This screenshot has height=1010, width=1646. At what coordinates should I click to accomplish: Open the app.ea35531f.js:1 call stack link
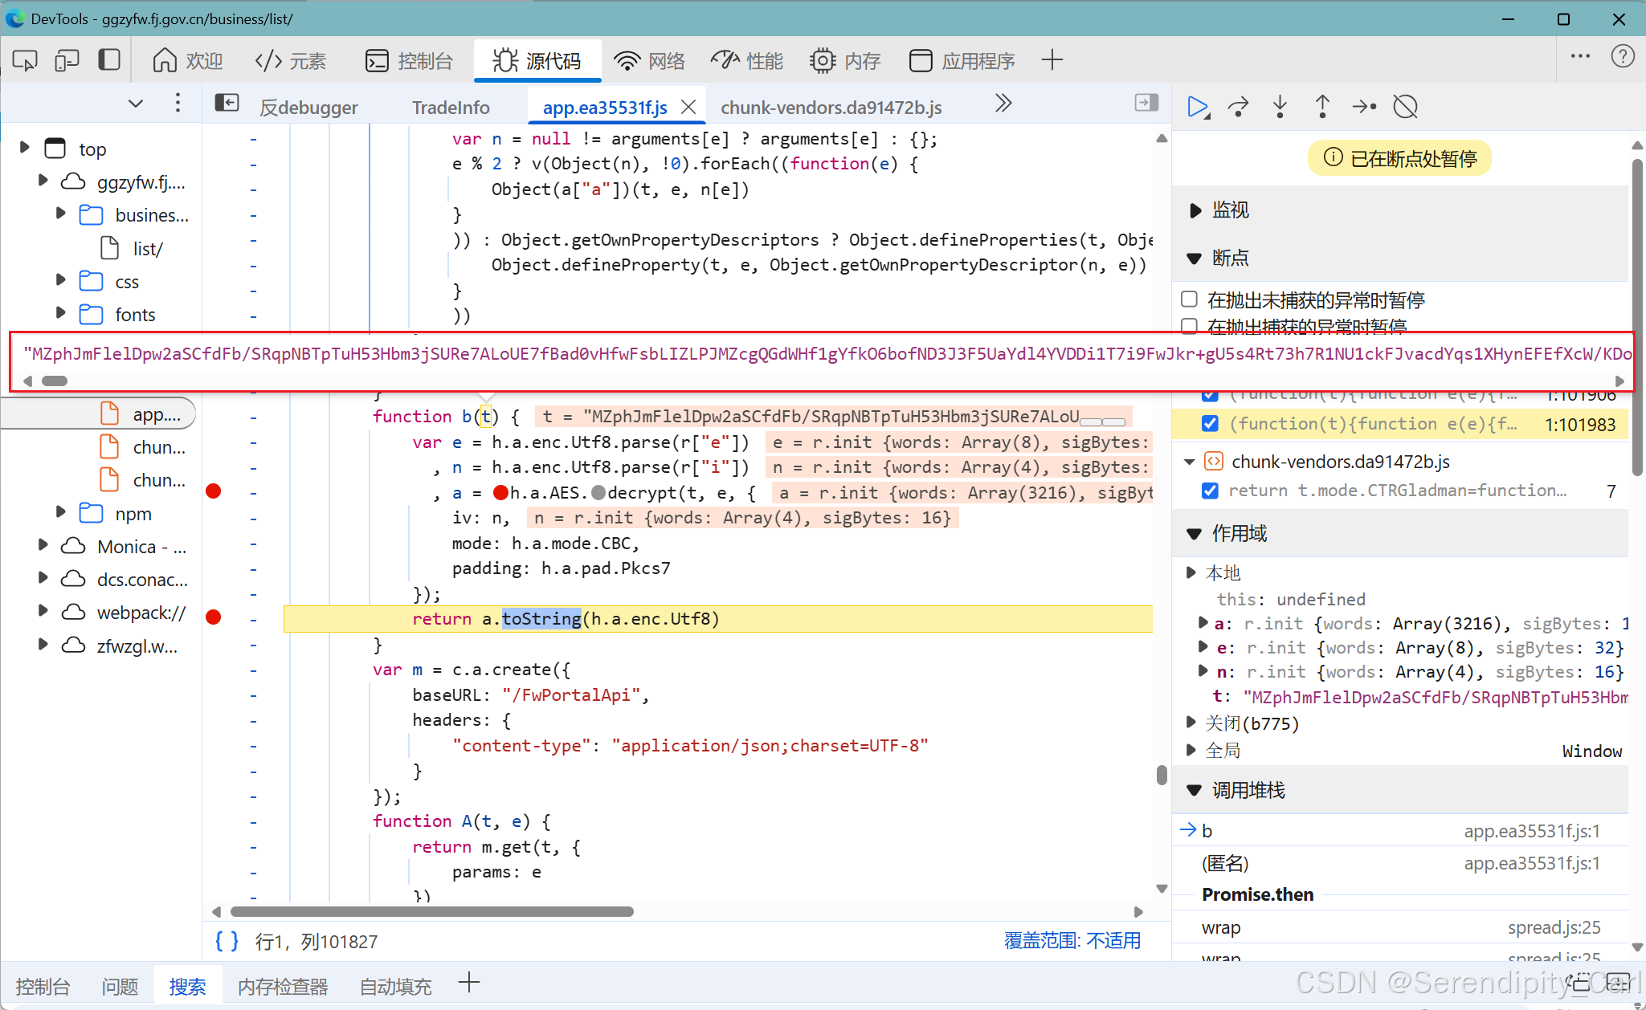(x=1533, y=831)
